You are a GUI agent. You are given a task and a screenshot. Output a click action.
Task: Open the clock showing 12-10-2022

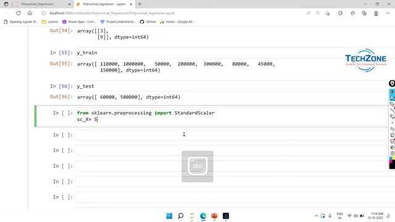tap(375, 216)
